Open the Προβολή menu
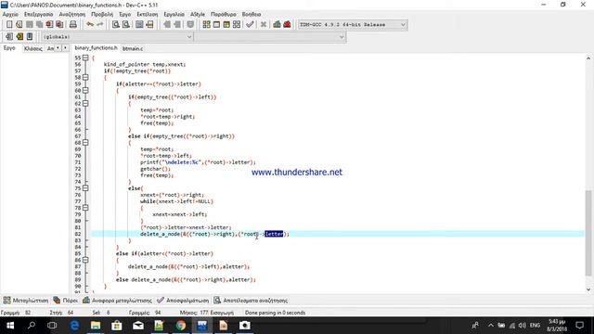 click(102, 15)
